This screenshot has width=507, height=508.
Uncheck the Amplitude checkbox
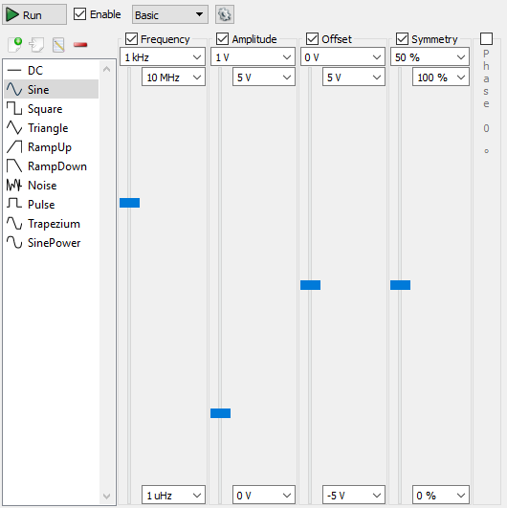click(222, 39)
